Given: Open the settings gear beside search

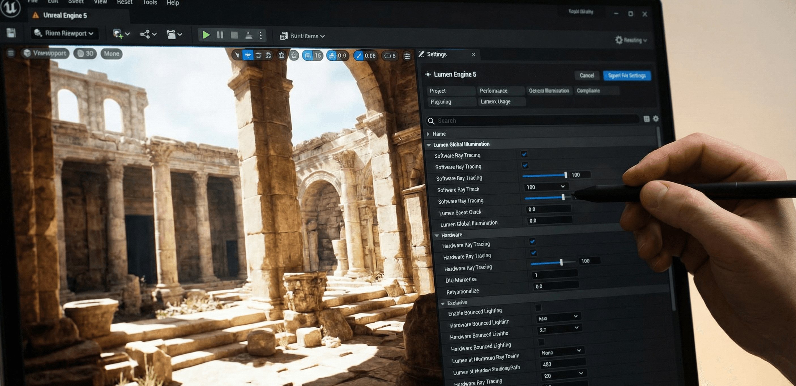Looking at the screenshot, I should (656, 119).
